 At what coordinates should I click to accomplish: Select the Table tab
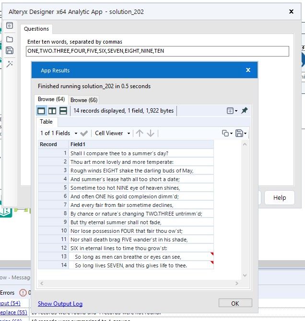[x=47, y=122]
